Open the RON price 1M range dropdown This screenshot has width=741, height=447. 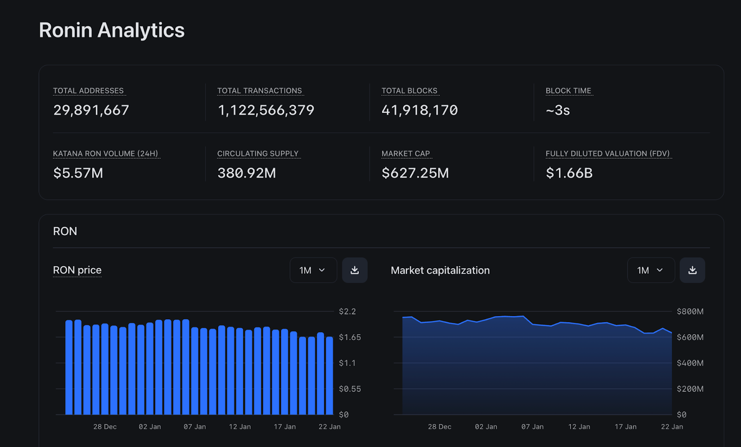(313, 270)
